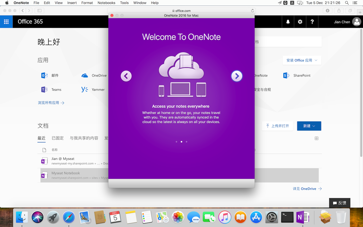Add new Safari tab
This screenshot has height=227, width=363.
[x=360, y=12]
